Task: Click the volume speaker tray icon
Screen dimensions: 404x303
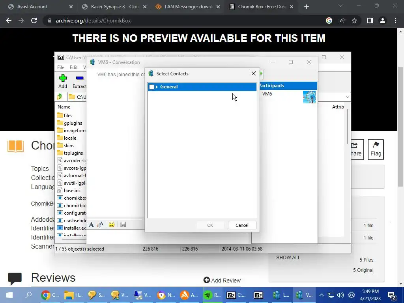Action: pyautogui.click(x=340, y=295)
